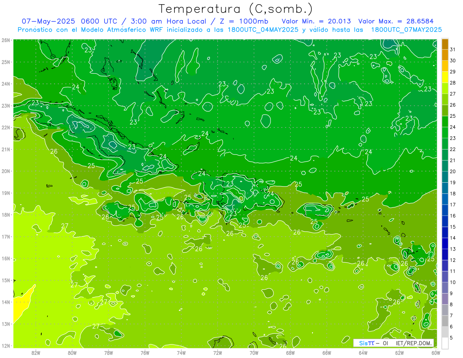Click the latitude label "20N"
The width and height of the screenshot is (463, 358).
(x=6, y=171)
